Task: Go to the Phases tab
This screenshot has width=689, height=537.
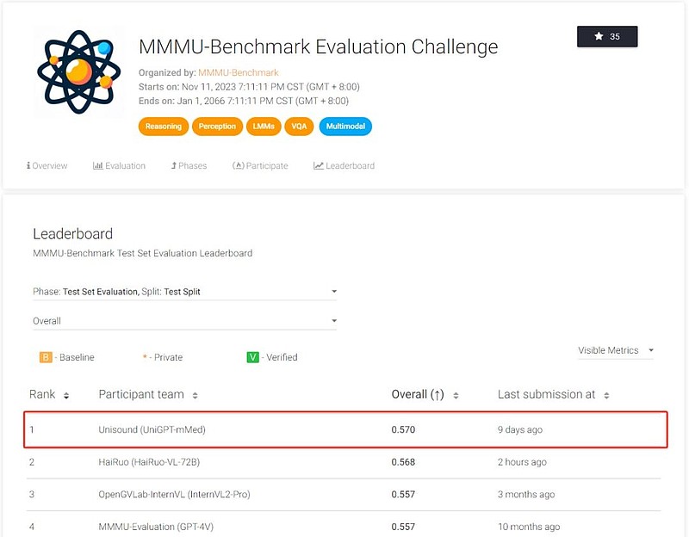Action: click(x=189, y=165)
